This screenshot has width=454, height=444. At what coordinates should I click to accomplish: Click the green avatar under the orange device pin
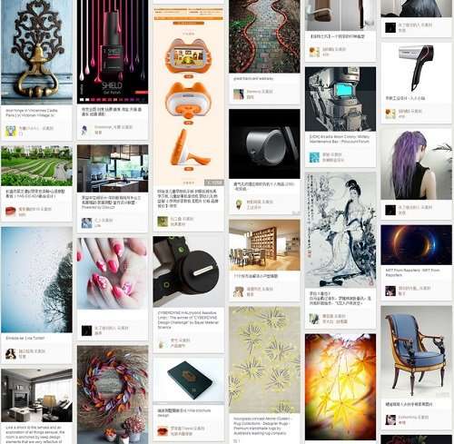click(x=163, y=222)
